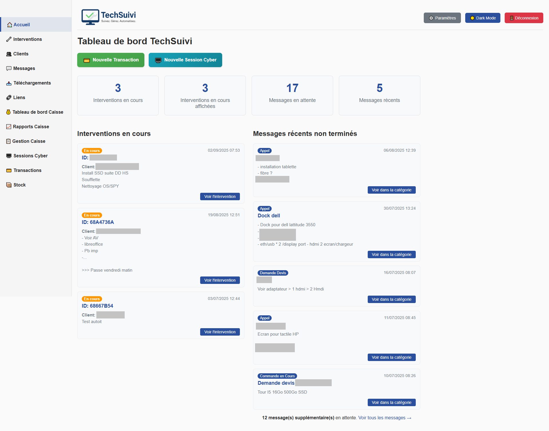Open Gestion Caisse in the sidebar
This screenshot has width=549, height=431.
29,141
